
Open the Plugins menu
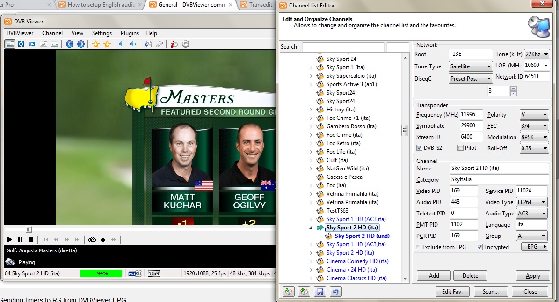(x=130, y=33)
